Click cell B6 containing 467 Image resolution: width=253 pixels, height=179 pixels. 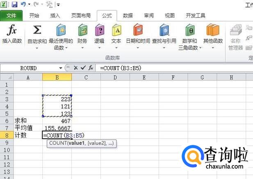[57, 121]
